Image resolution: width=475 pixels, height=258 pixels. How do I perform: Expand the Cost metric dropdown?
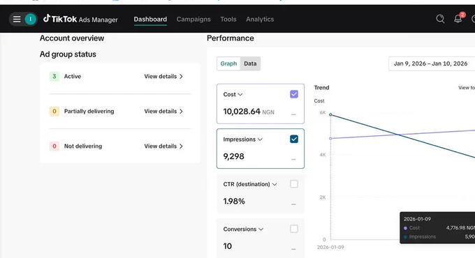tap(240, 95)
